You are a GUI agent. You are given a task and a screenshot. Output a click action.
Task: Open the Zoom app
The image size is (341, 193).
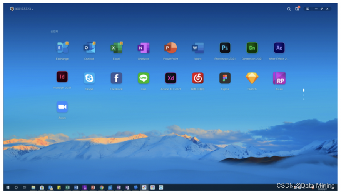62,107
